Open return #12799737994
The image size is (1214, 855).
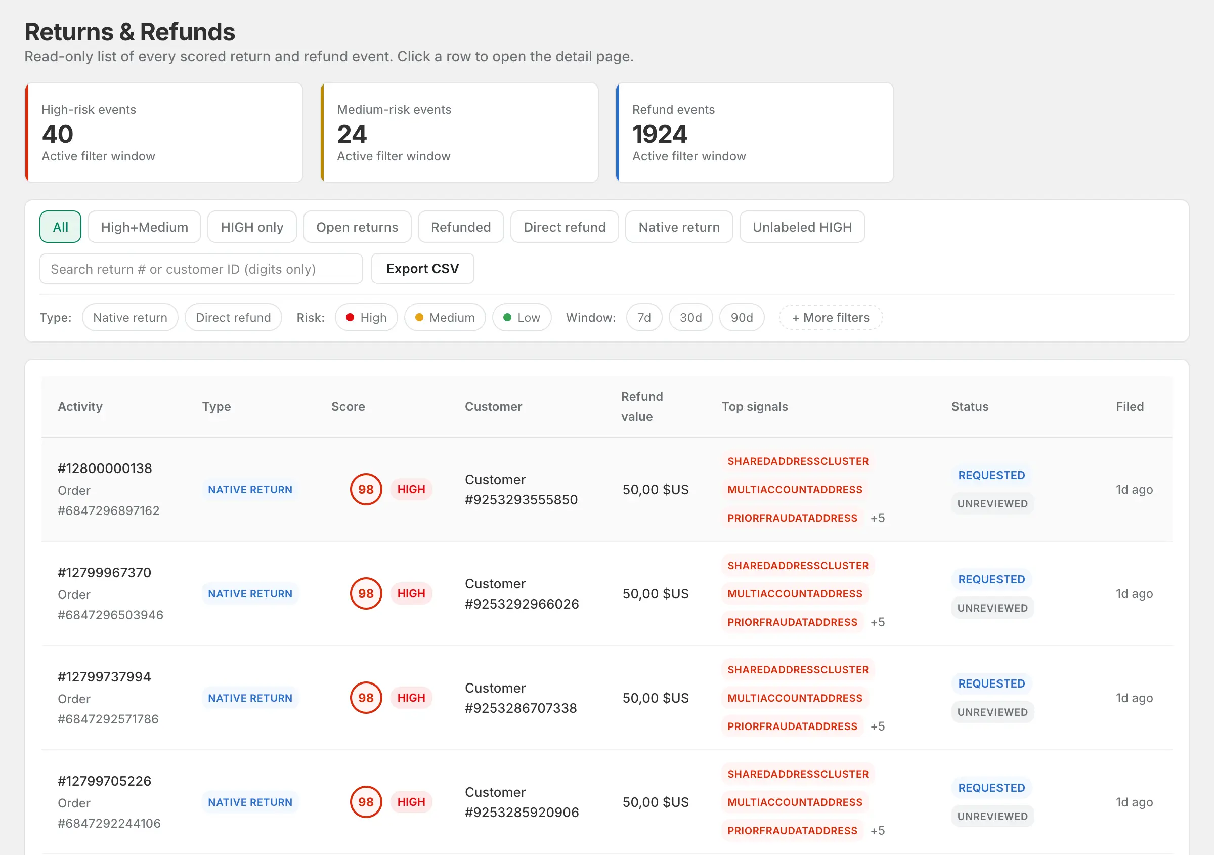pyautogui.click(x=104, y=677)
